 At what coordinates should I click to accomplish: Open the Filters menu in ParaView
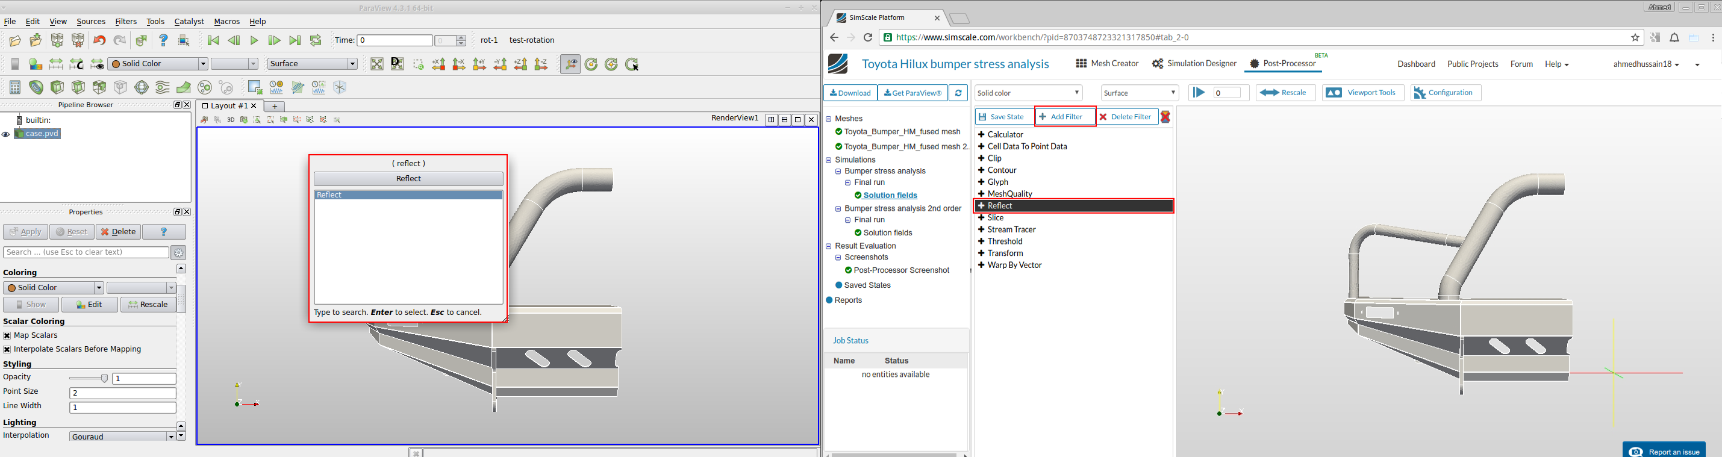[126, 22]
